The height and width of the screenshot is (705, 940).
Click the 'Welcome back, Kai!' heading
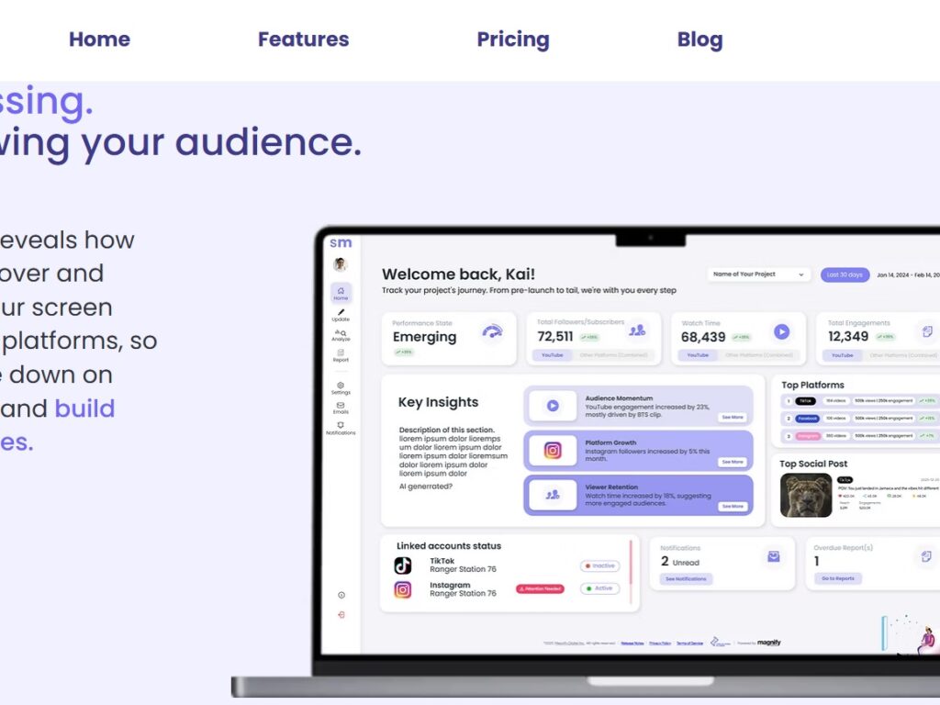click(x=458, y=274)
